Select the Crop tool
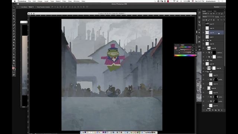This screenshot has width=238, height=134. 14,19
